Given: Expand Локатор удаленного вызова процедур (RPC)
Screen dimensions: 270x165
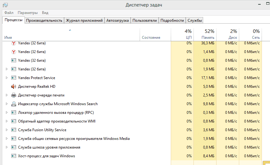Looking at the screenshot, I should click(7, 113).
